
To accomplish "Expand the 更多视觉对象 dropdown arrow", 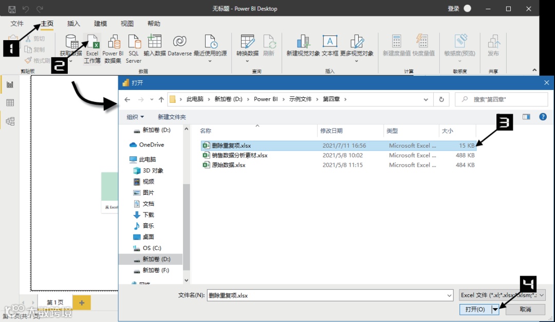I will pos(357,61).
